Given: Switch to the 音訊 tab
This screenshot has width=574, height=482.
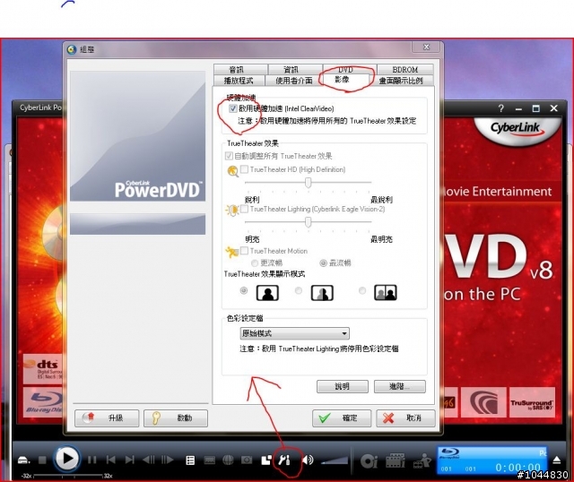Looking at the screenshot, I should click(x=240, y=69).
